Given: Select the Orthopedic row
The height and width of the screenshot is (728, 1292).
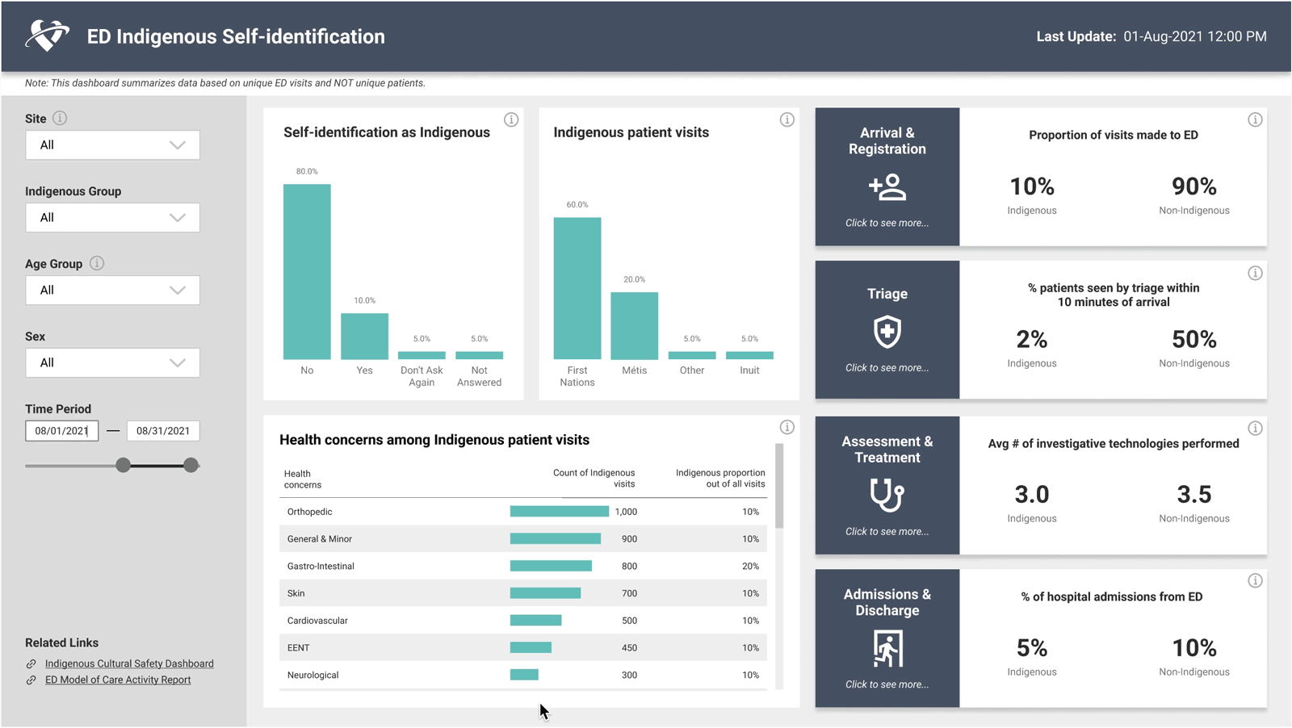Looking at the screenshot, I should 523,512.
